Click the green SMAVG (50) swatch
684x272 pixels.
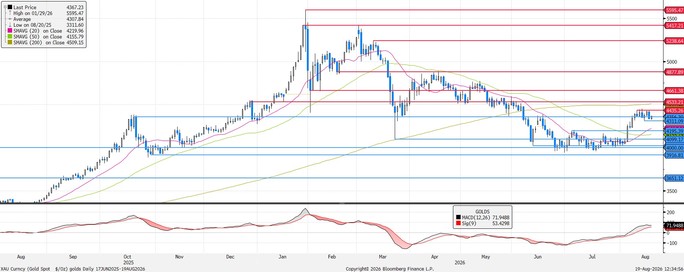(x=10, y=37)
